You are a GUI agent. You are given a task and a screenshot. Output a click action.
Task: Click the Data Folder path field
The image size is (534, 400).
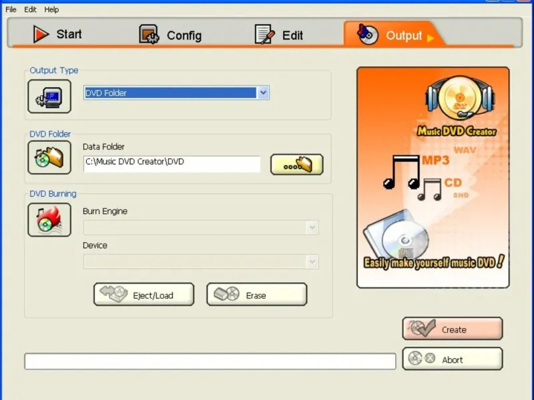coord(172,164)
